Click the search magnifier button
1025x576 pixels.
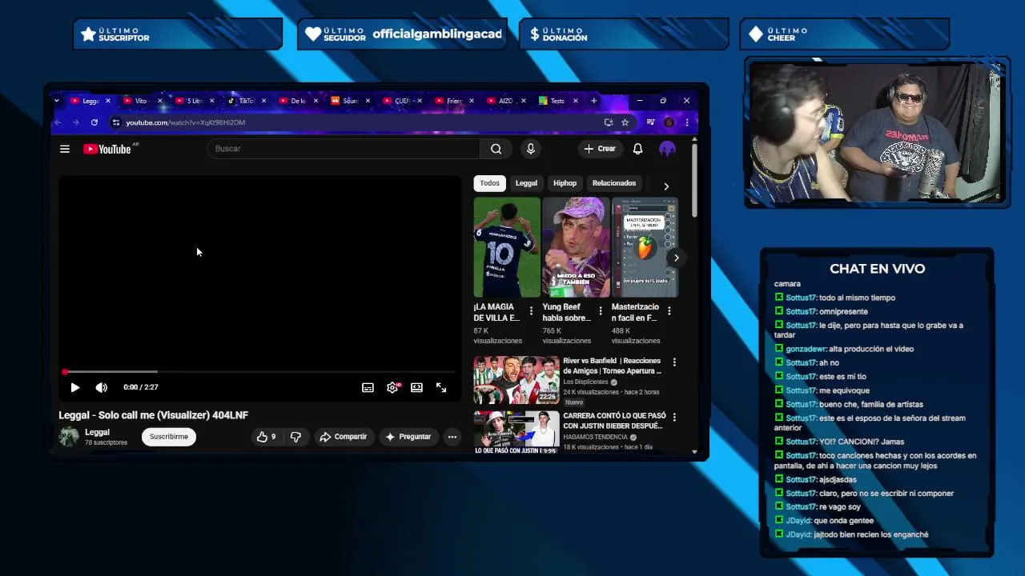(496, 149)
